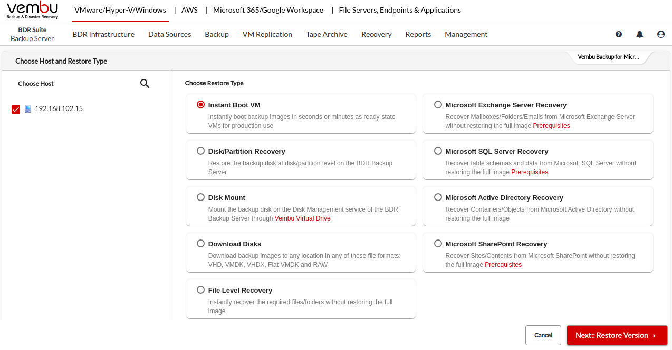Viewport: 672px width, 350px height.
Task: Open Prerequisites link under Exchange Server Recovery
Action: 551,126
